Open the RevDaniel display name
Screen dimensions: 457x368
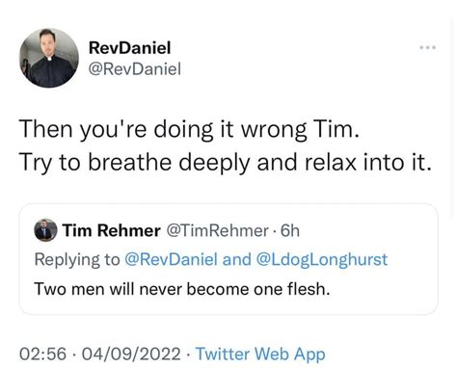coord(129,48)
